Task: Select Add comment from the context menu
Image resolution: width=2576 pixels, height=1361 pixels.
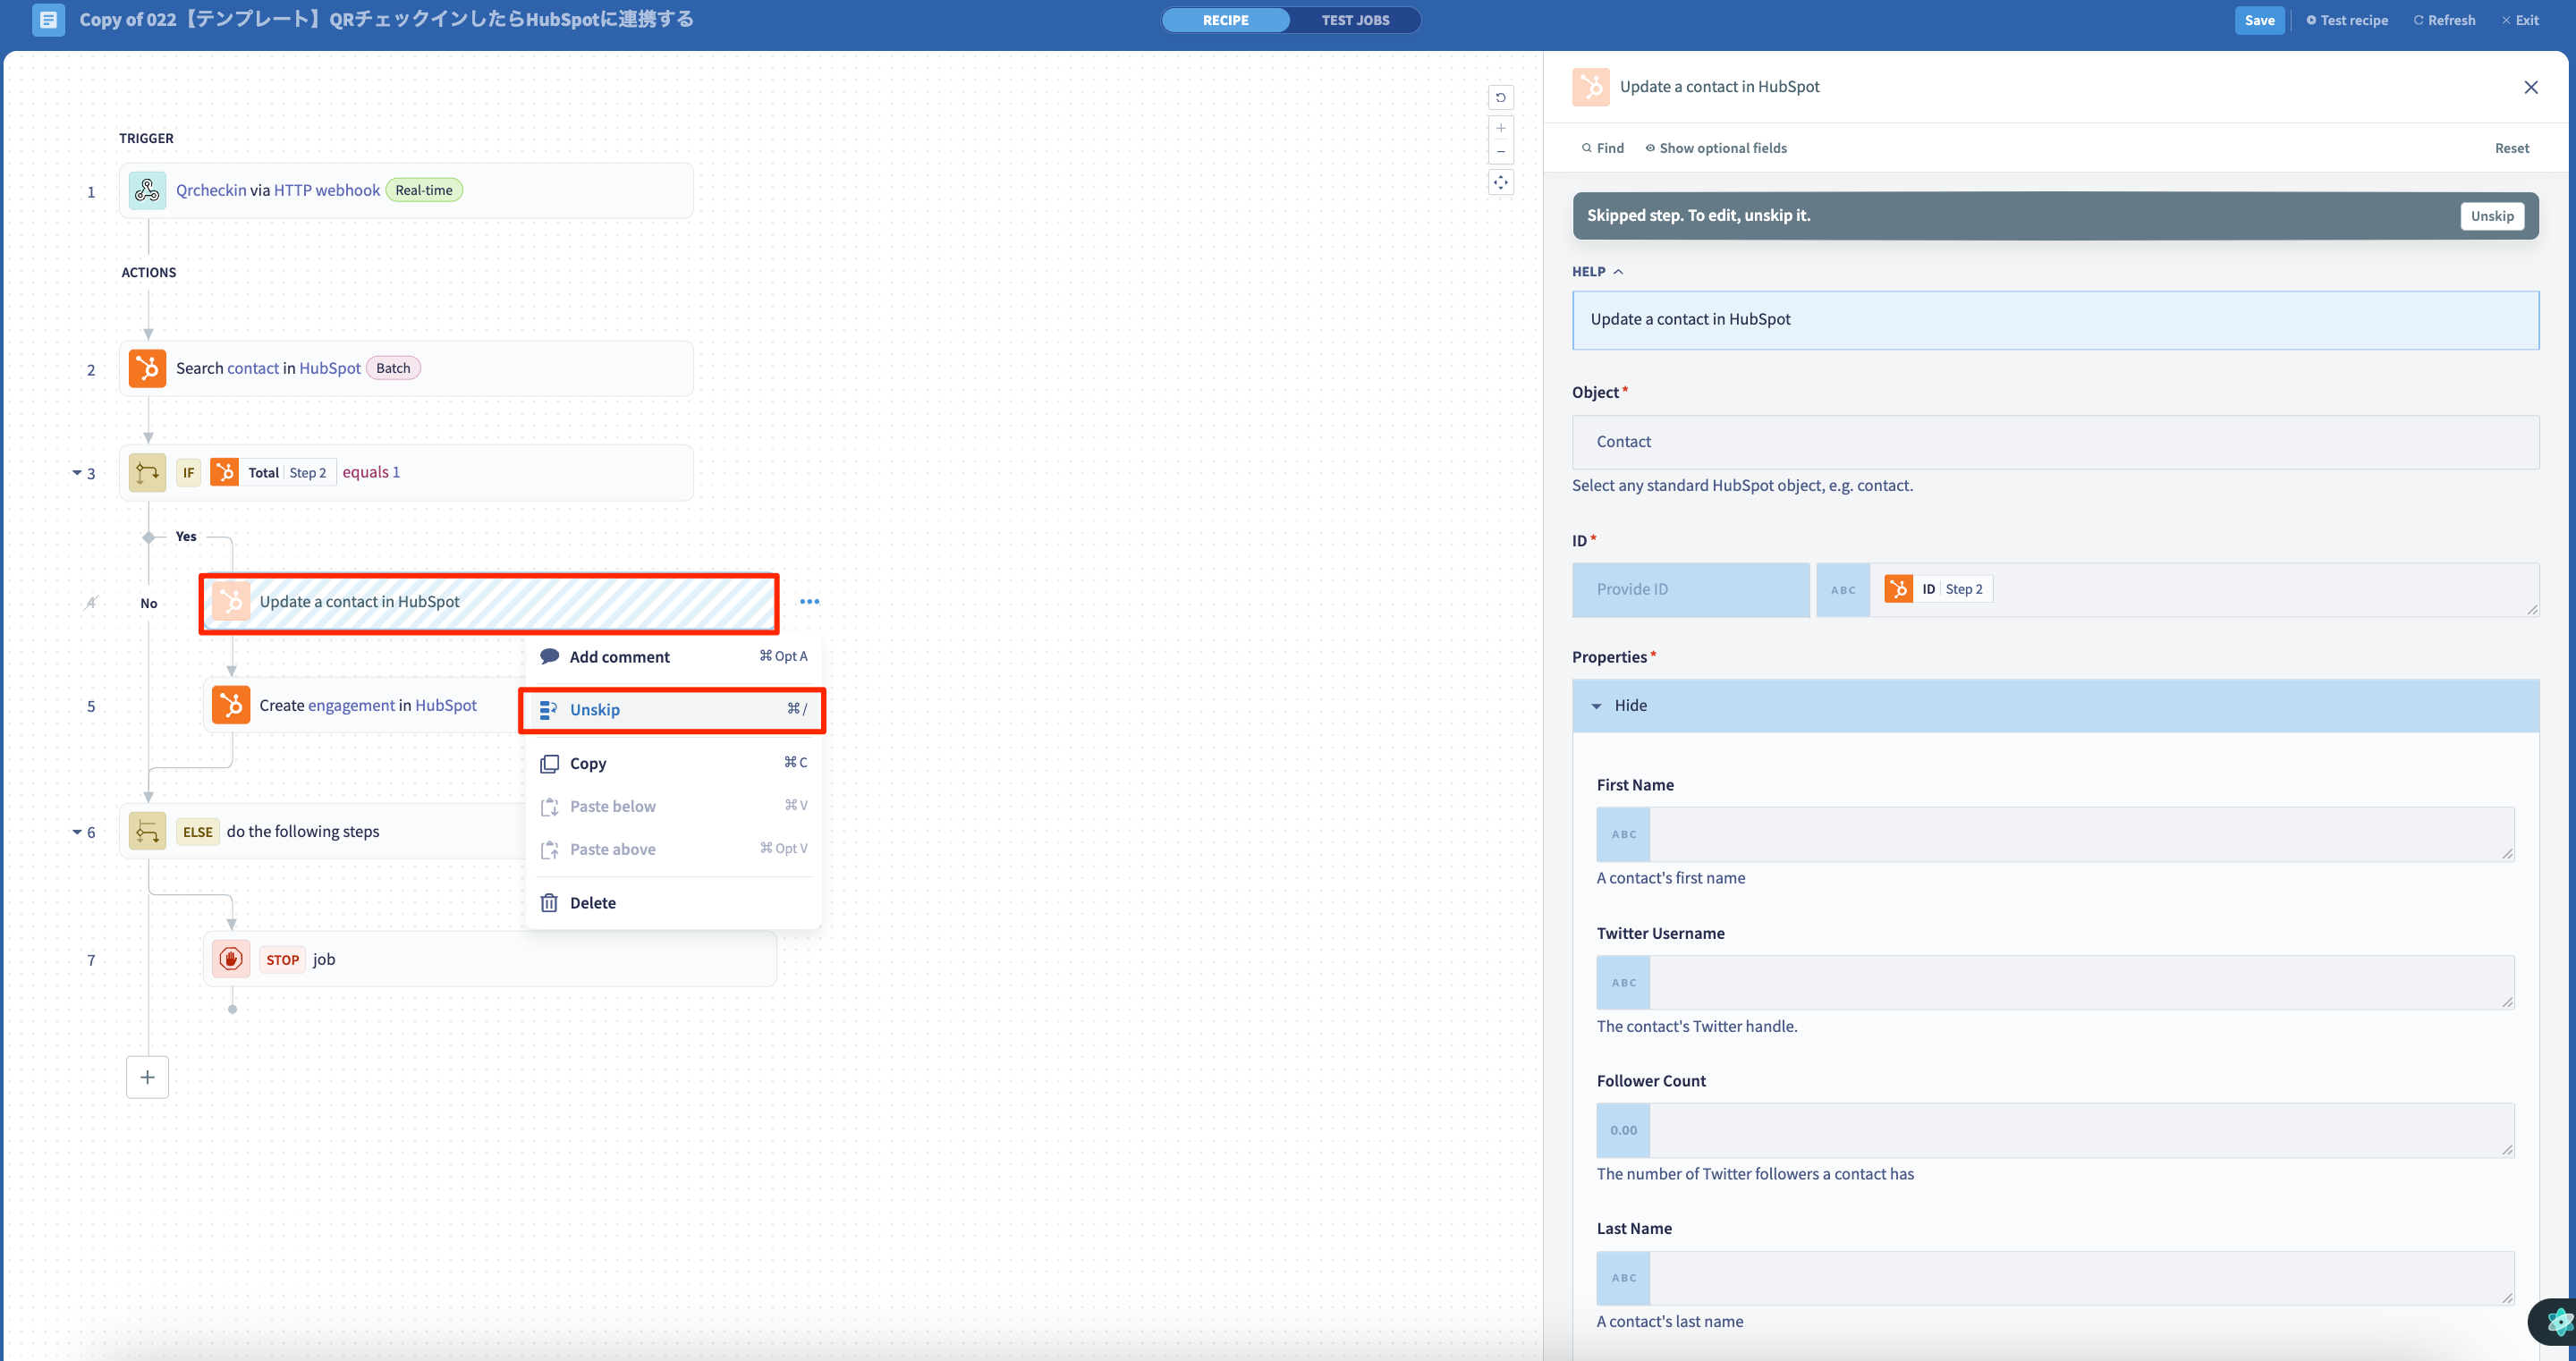Action: click(673, 657)
